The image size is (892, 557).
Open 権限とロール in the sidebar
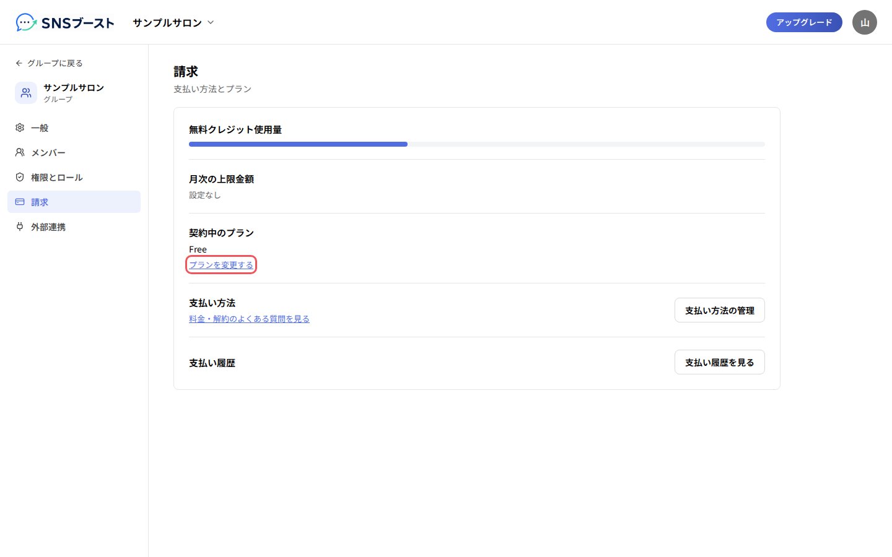click(74, 177)
